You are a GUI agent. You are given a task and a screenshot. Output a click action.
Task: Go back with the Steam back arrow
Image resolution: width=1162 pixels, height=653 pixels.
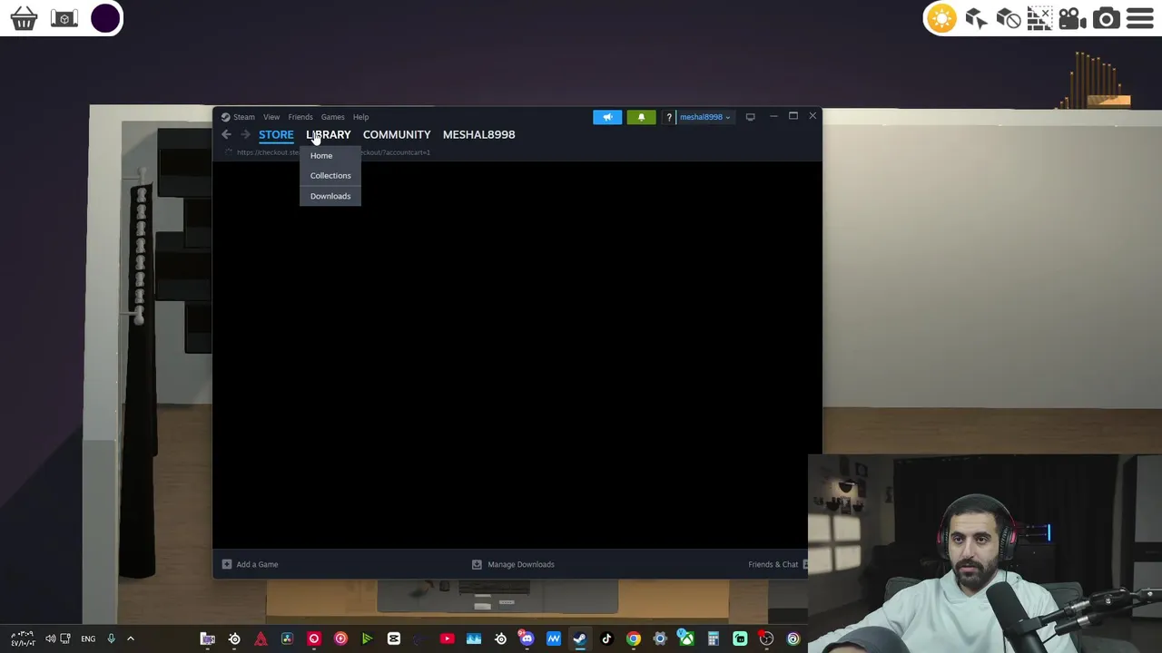[226, 134]
